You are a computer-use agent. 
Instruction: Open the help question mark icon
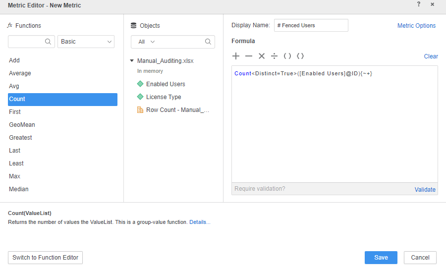(418, 4)
